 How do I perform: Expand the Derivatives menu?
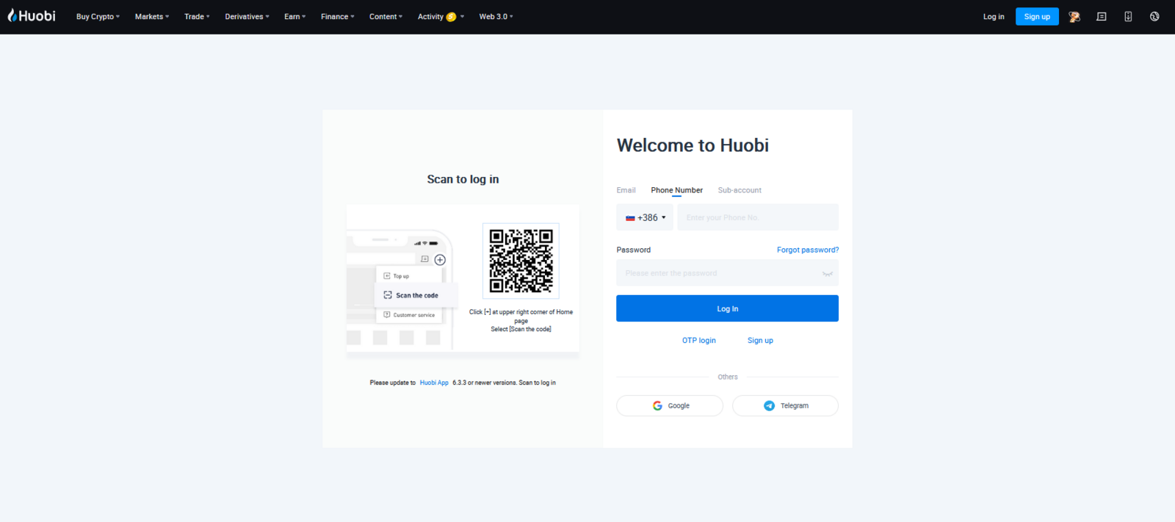pyautogui.click(x=247, y=16)
